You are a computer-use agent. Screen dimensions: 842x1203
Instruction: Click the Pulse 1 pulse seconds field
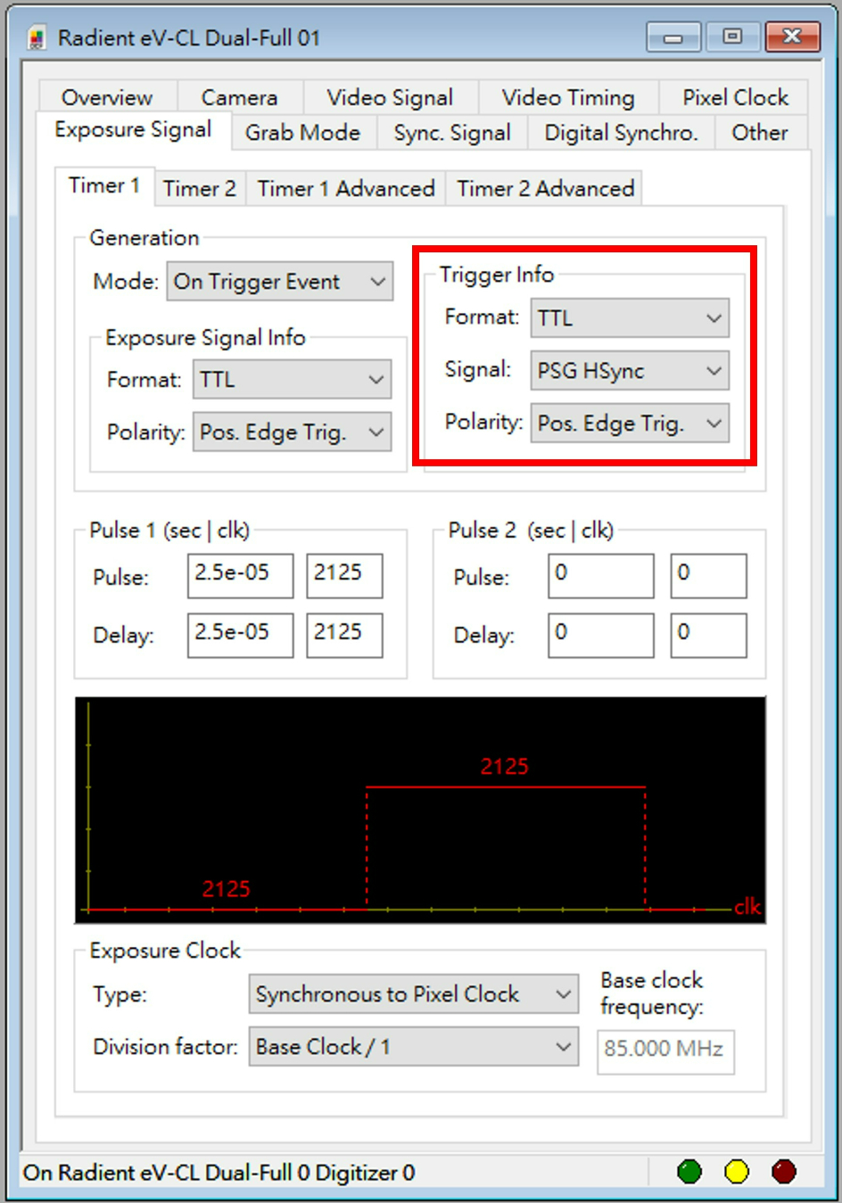(240, 576)
